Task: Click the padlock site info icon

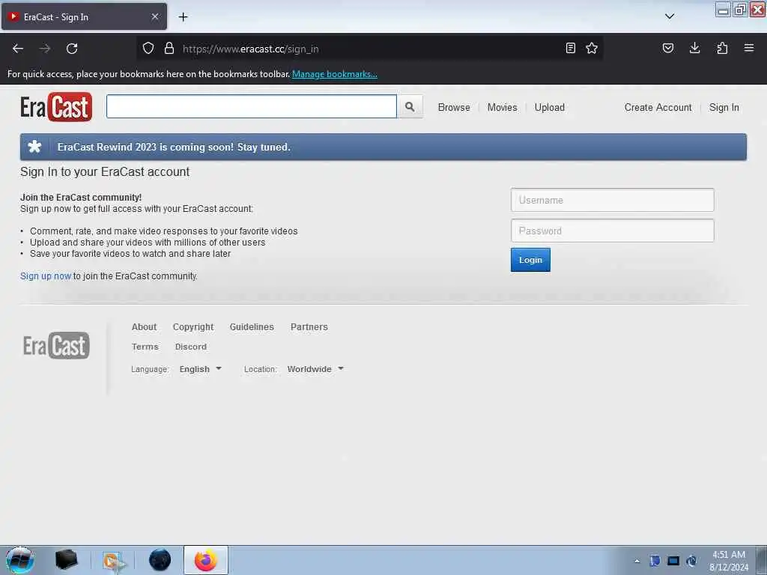Action: 169,49
